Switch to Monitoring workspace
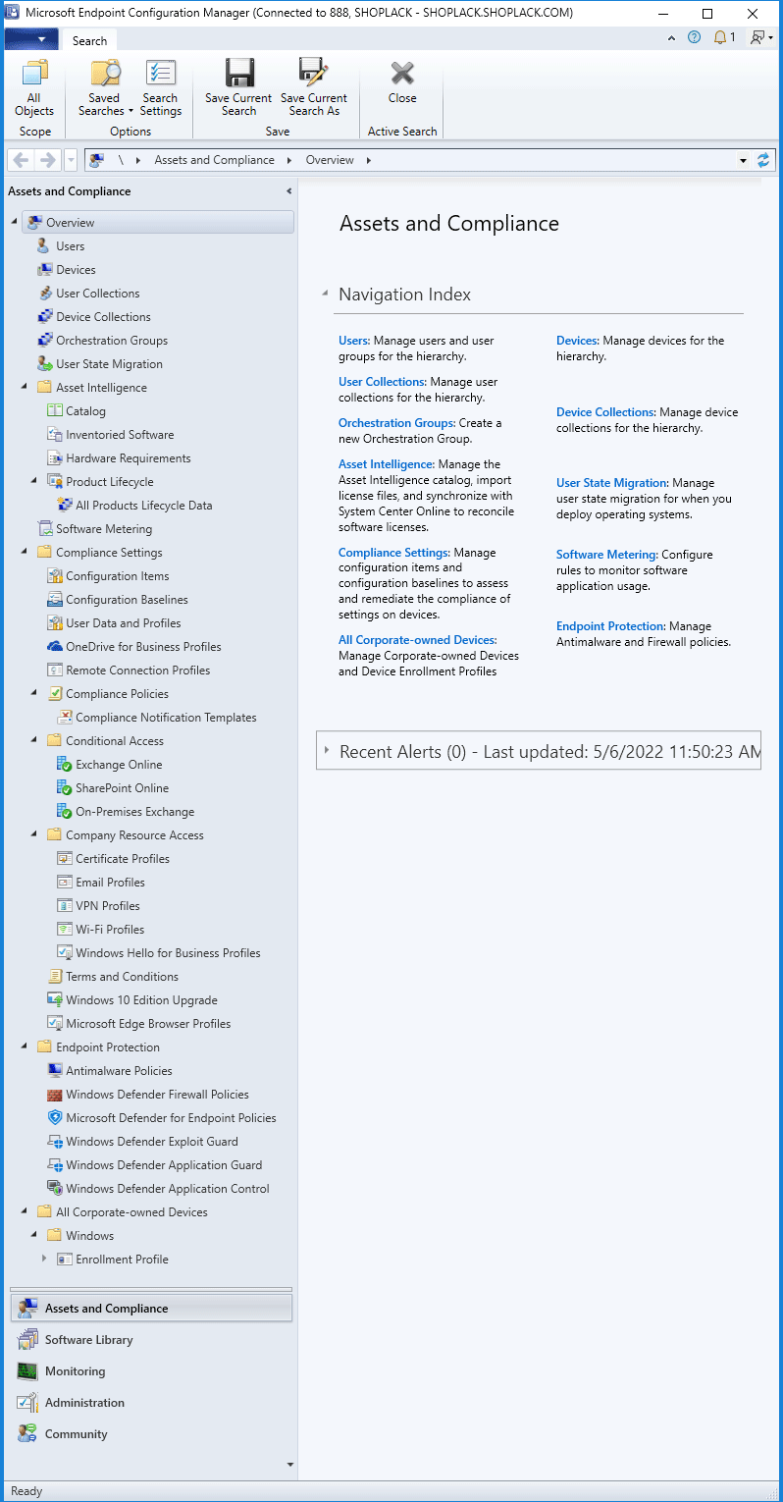The height and width of the screenshot is (1502, 783). (151, 1371)
